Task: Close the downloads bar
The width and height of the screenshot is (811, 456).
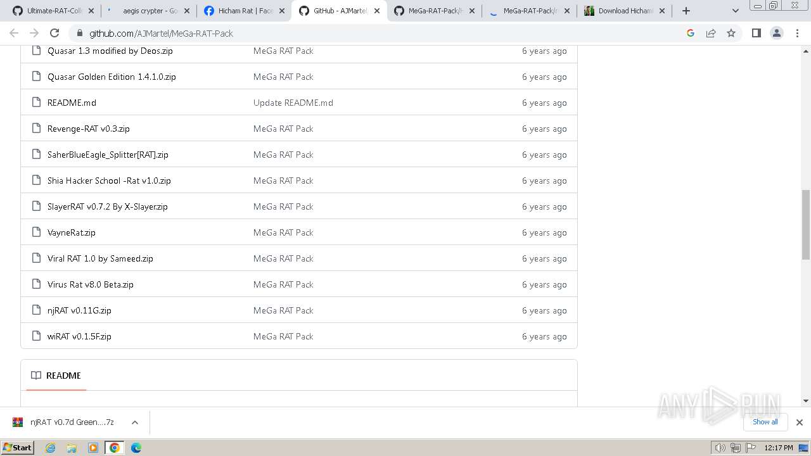Action: 800,422
